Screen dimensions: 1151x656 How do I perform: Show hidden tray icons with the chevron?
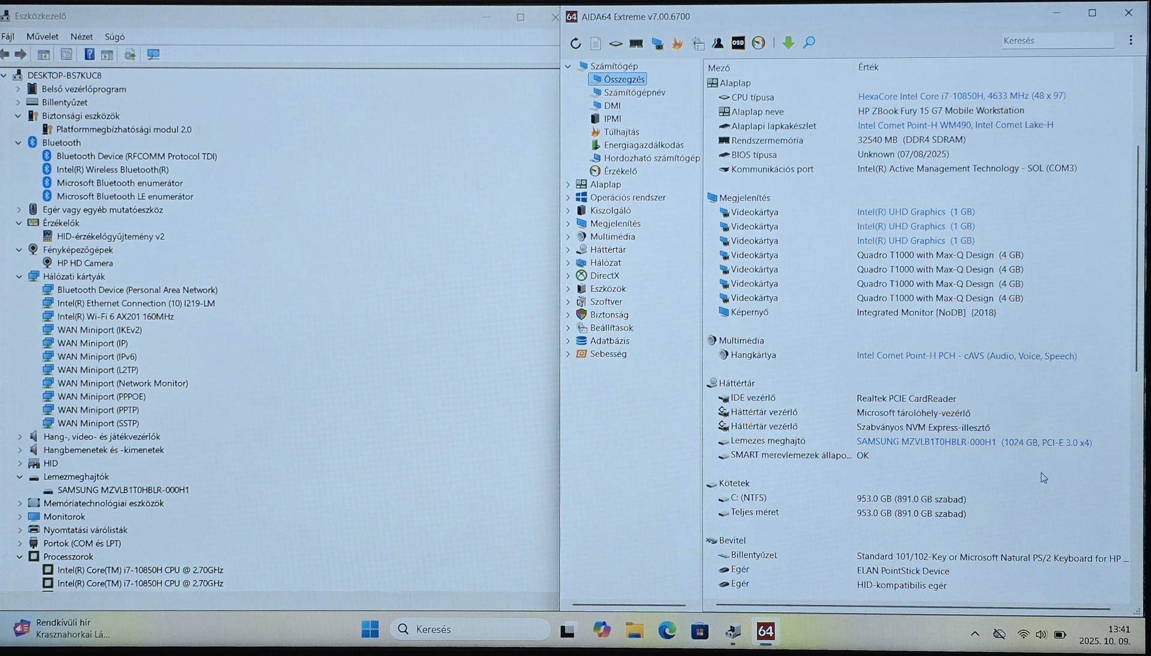(975, 634)
